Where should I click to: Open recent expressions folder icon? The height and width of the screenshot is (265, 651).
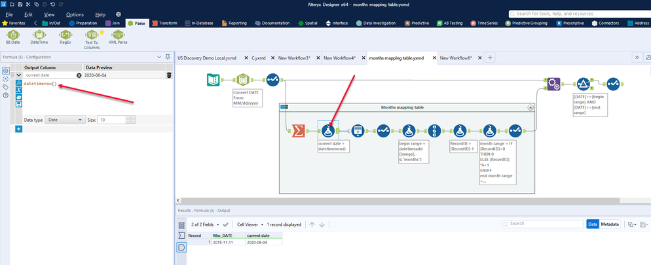(x=19, y=97)
